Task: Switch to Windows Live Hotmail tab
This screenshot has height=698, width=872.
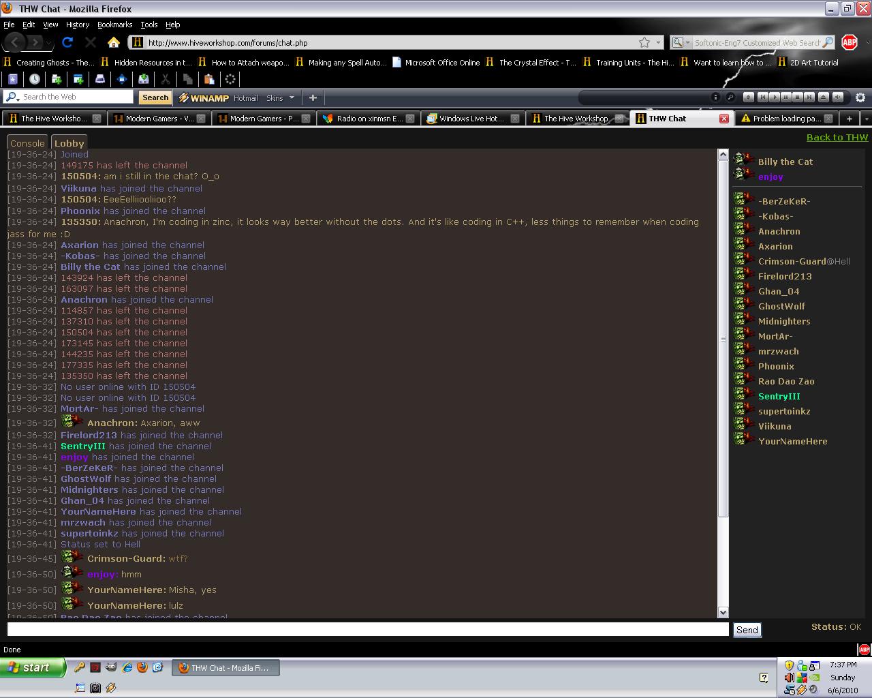Action: [472, 119]
